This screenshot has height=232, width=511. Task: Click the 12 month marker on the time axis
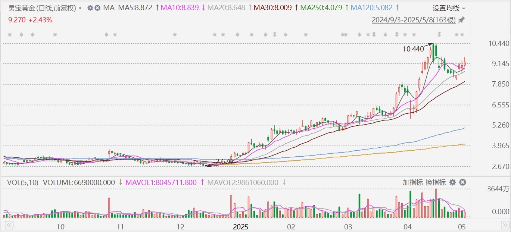click(180, 227)
